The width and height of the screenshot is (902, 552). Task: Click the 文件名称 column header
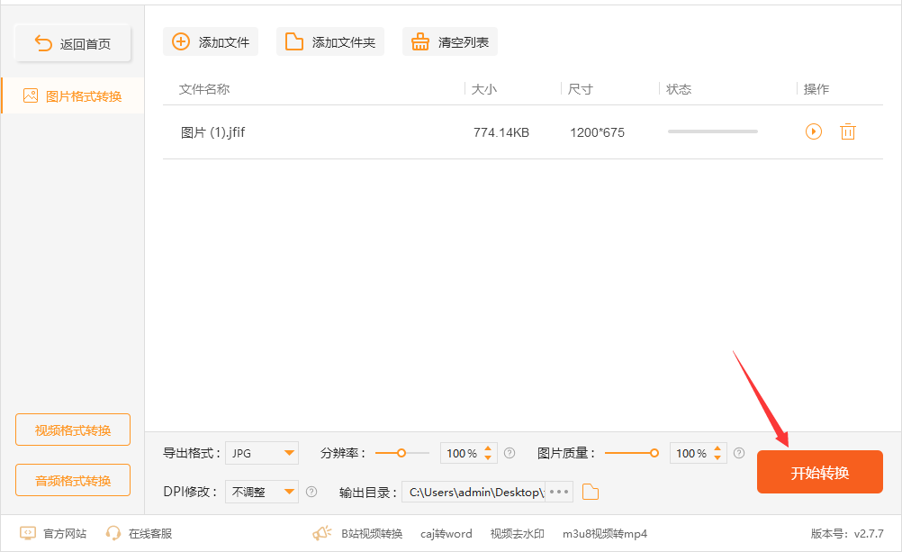204,88
